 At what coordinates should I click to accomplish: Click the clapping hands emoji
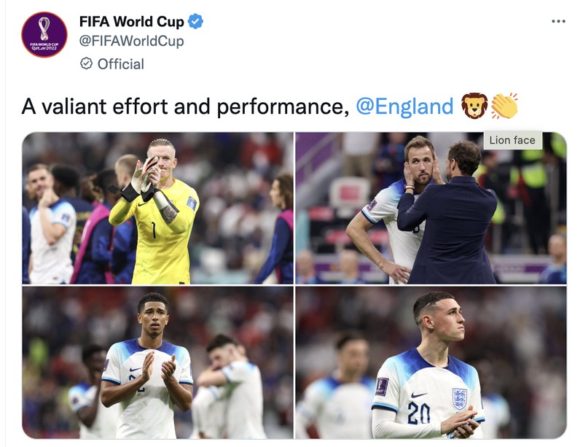504,106
